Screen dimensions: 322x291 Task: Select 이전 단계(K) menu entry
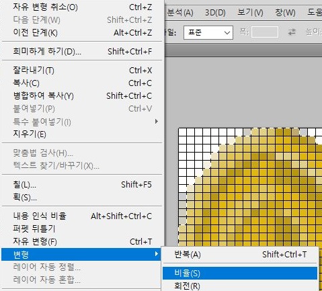82,33
